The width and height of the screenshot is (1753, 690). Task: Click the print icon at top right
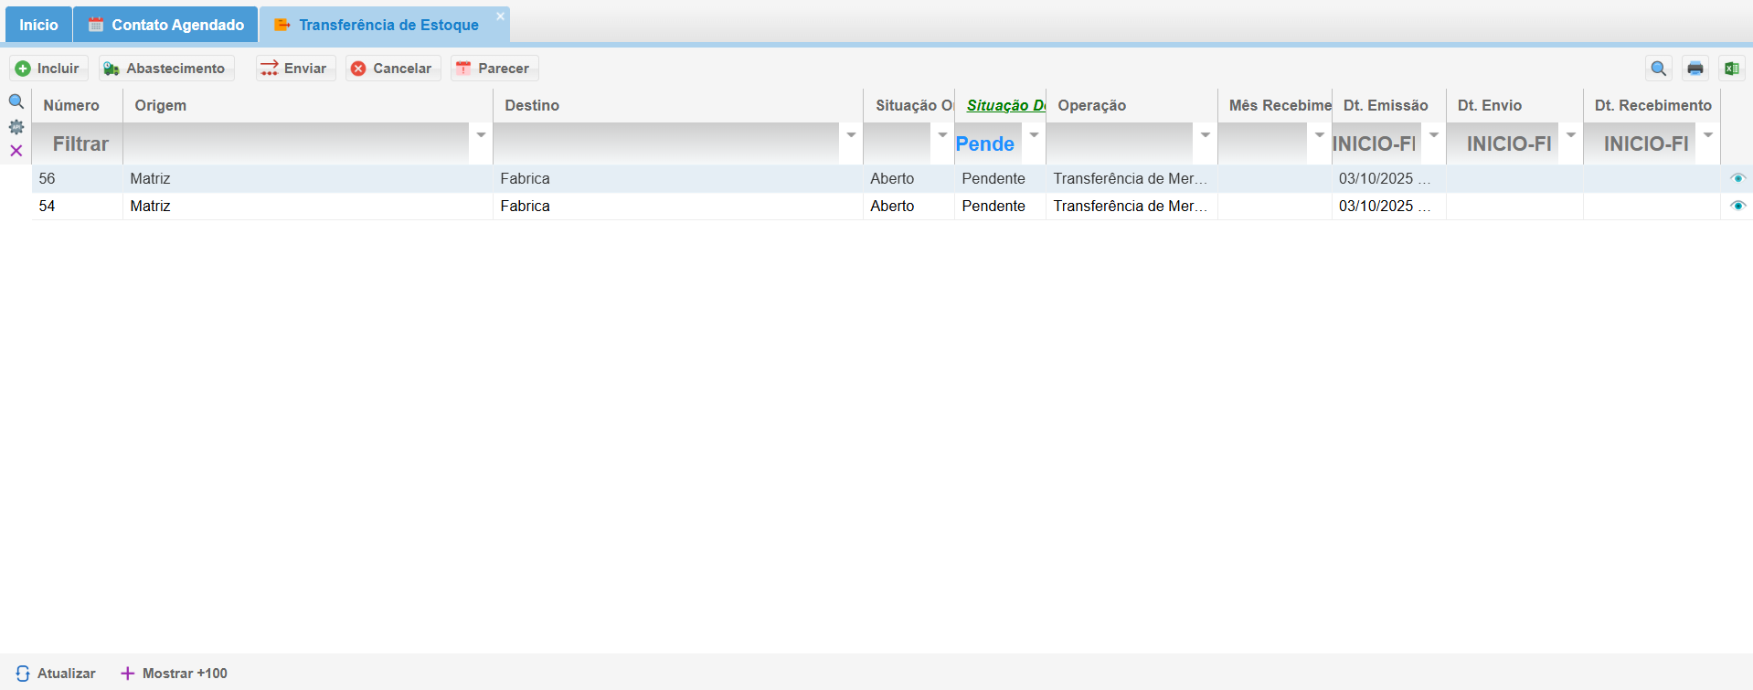click(x=1695, y=69)
